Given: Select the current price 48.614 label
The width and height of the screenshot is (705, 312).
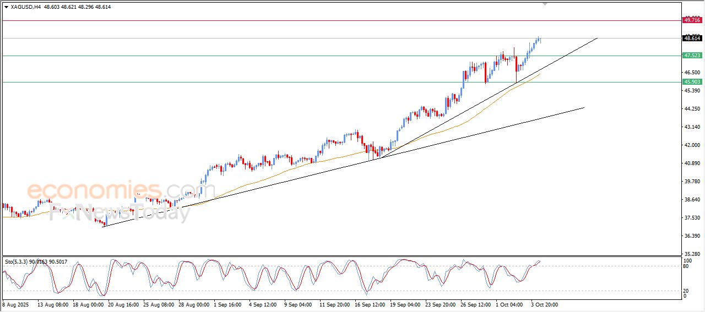Looking at the screenshot, I should click(692, 39).
